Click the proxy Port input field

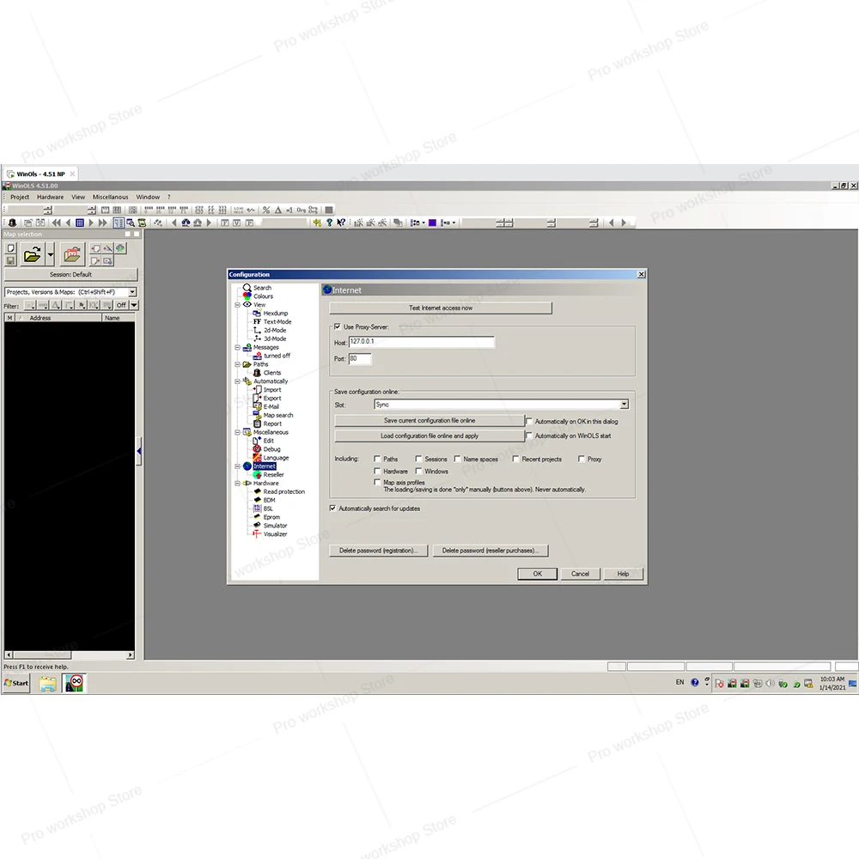pyautogui.click(x=360, y=359)
